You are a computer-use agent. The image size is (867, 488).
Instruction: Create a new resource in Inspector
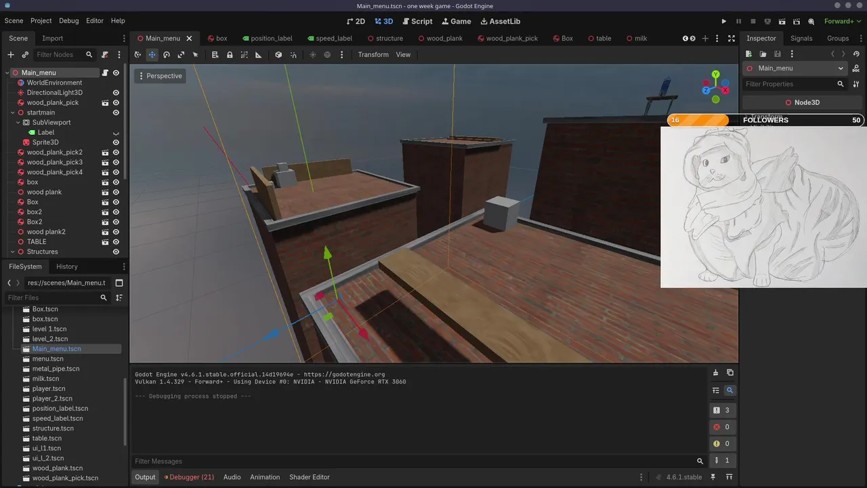[749, 54]
